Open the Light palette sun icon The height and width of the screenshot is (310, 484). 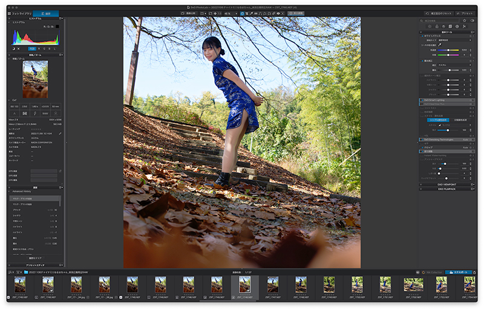[x=430, y=27]
